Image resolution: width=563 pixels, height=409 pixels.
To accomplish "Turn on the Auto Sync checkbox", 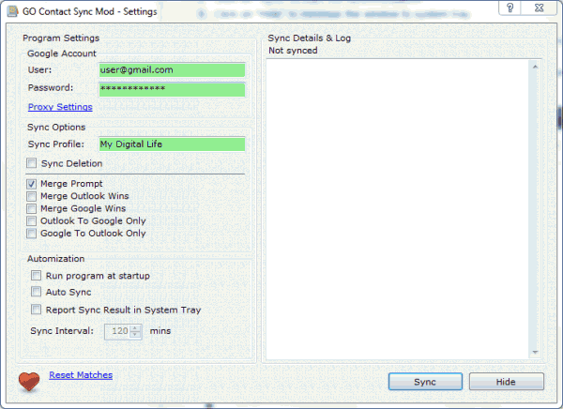I will (x=36, y=291).
